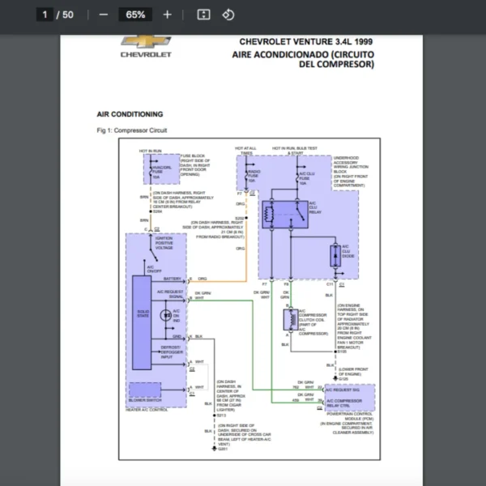Select the current page number field

[x=45, y=15]
